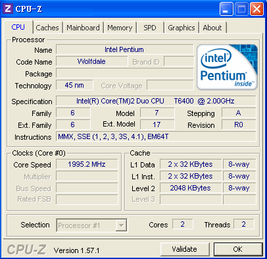Click the empty Bus Speed field
Viewport: 267px width, 259px height.
point(87,188)
